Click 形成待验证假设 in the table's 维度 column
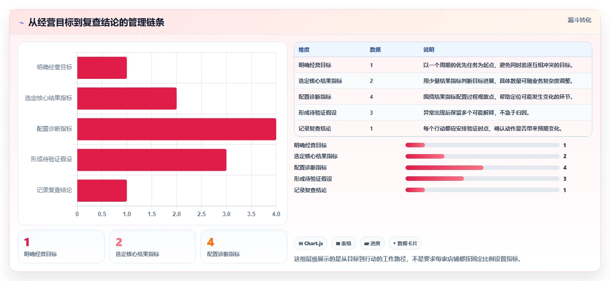The image size is (610, 281). pos(318,112)
